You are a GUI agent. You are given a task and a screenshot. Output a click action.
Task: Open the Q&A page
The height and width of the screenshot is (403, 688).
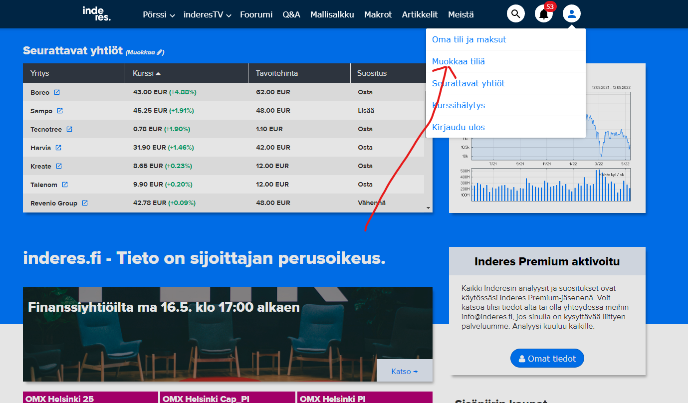click(x=291, y=14)
